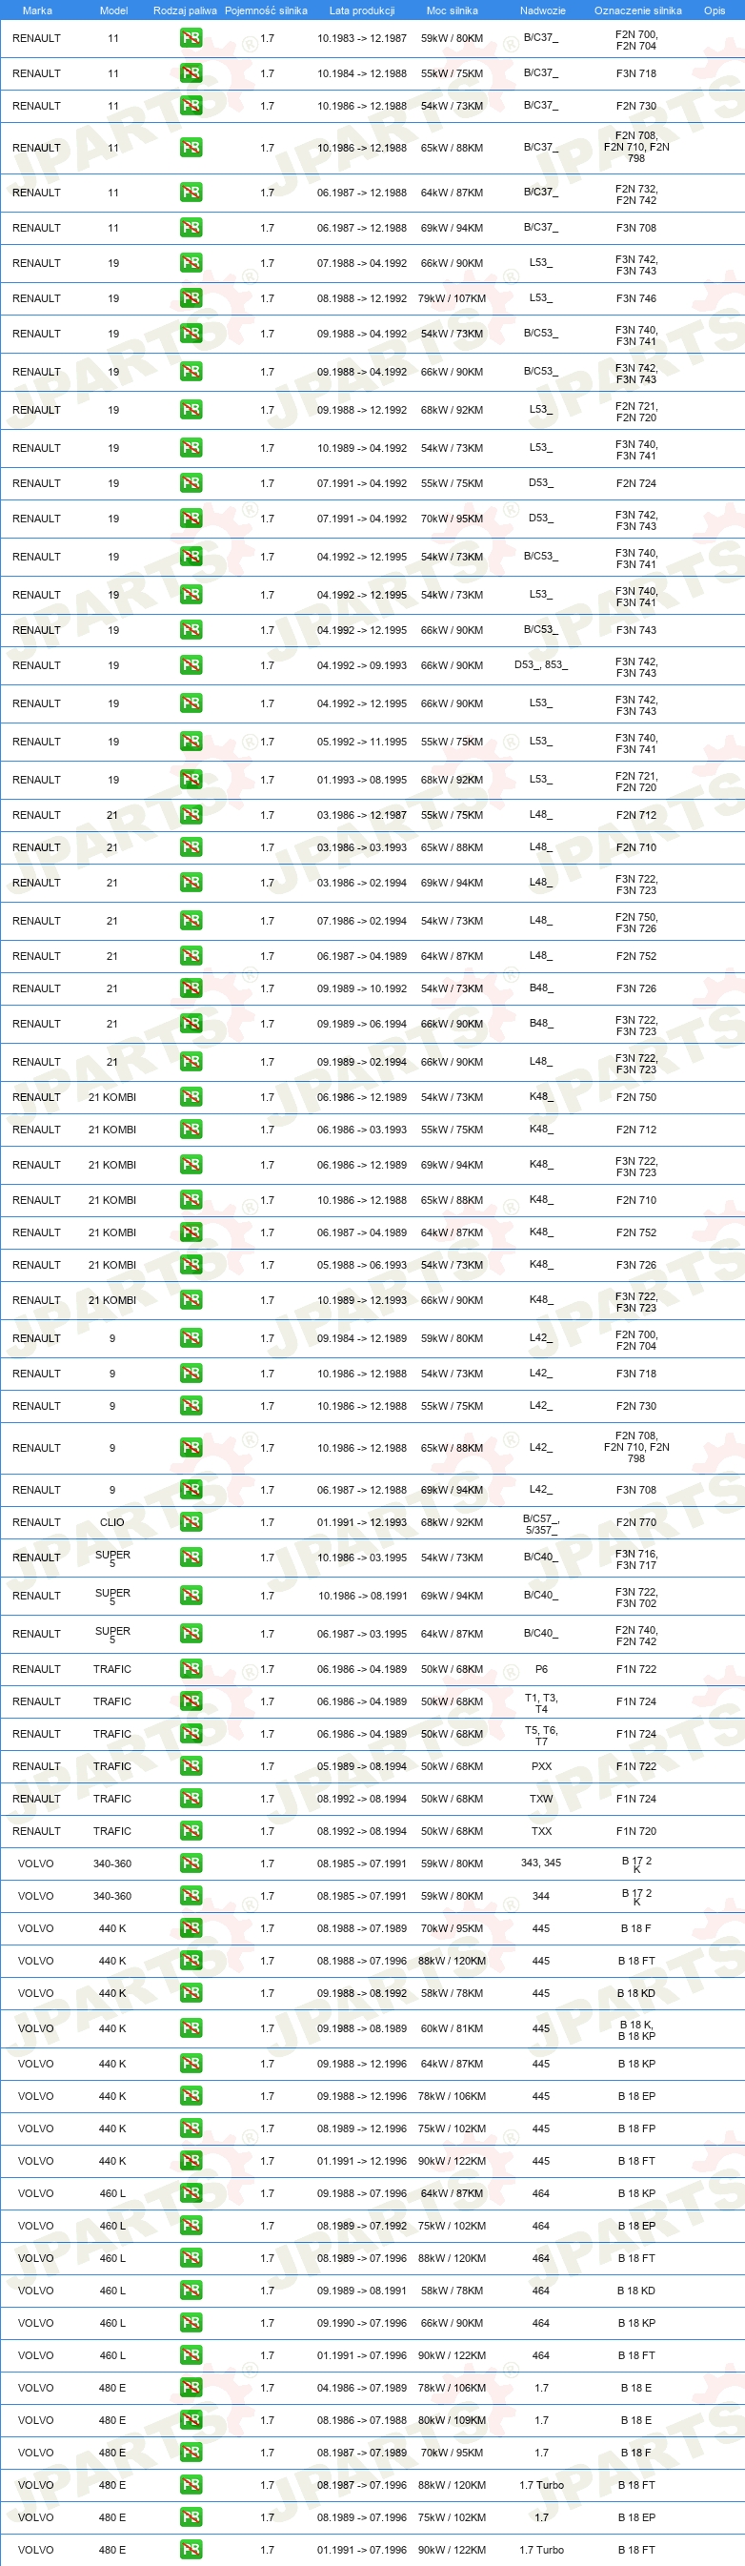Click fuel icon in Renault 19 70kW / 95KM row
Viewport: 745px width, 2566px height.
coord(191,518)
